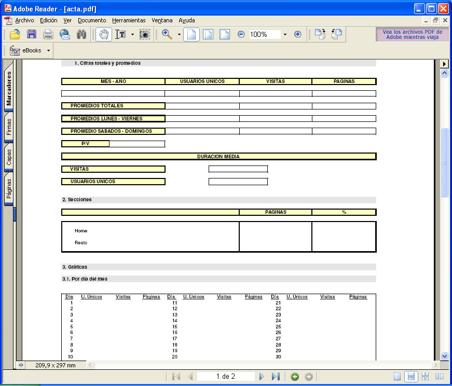Click the page number field
This screenshot has width=452, height=386.
pos(226,377)
